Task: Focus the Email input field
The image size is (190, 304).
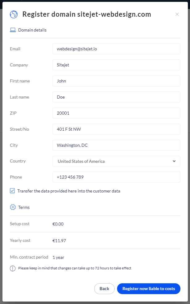Action: (116, 49)
